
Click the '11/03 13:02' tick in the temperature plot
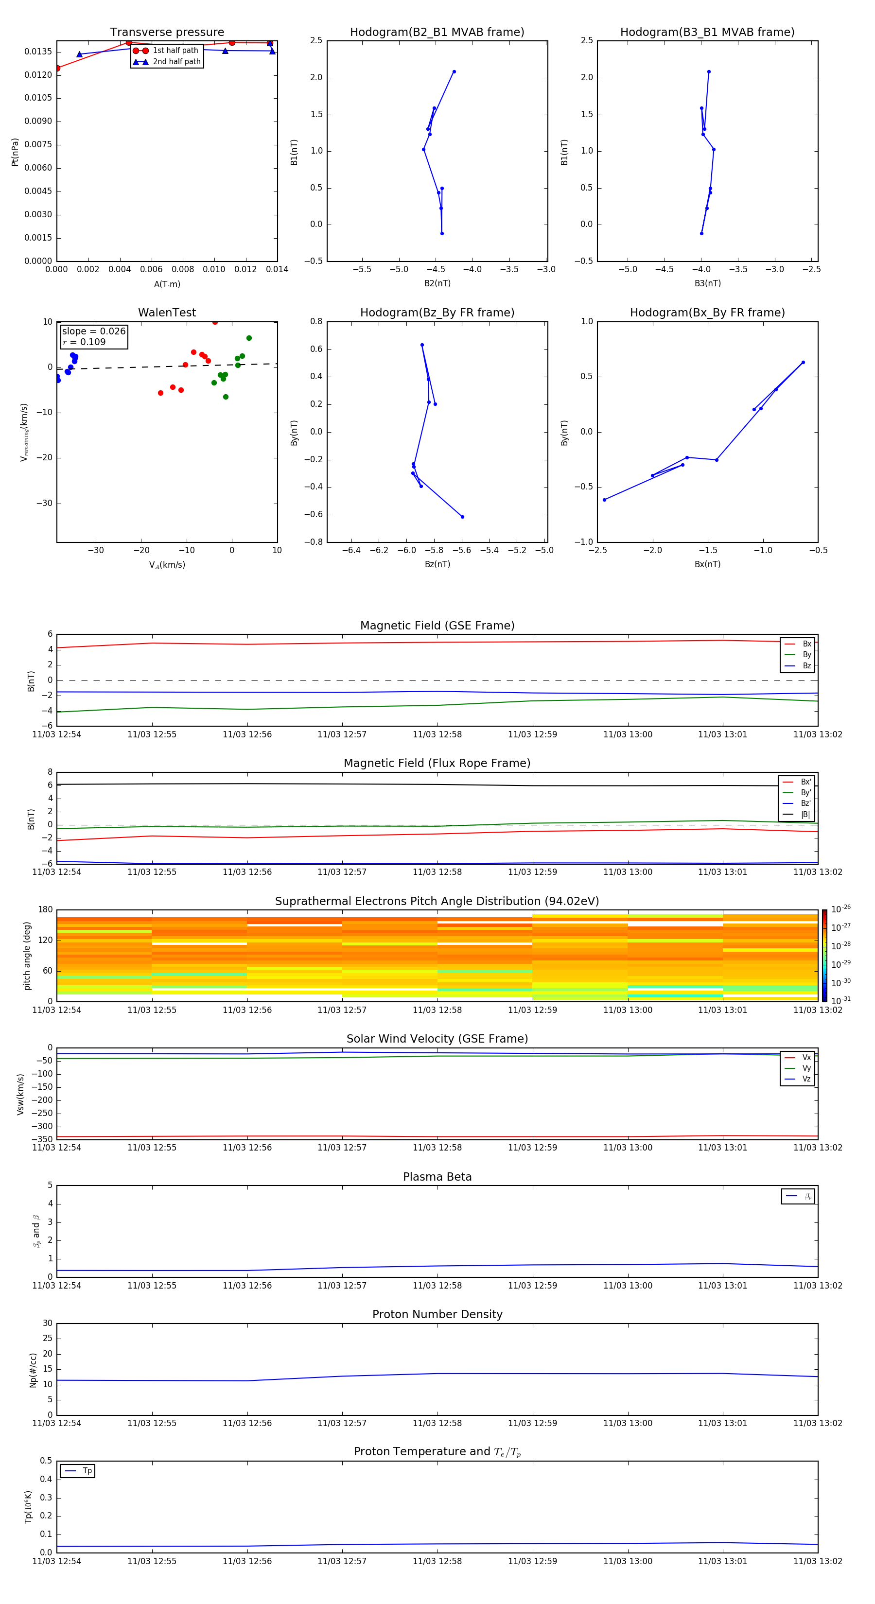(818, 1561)
